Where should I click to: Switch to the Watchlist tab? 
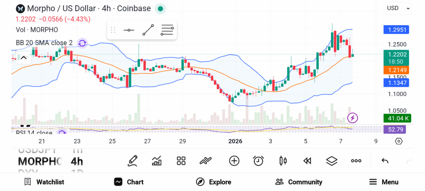coord(44,182)
